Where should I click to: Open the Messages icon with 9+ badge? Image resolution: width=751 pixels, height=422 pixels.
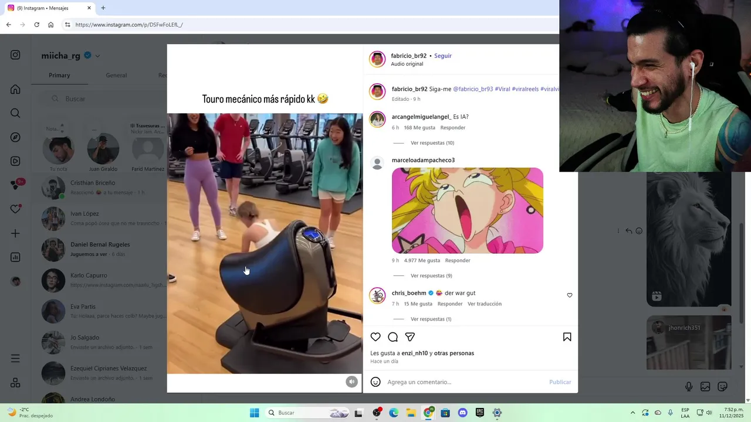[16, 185]
